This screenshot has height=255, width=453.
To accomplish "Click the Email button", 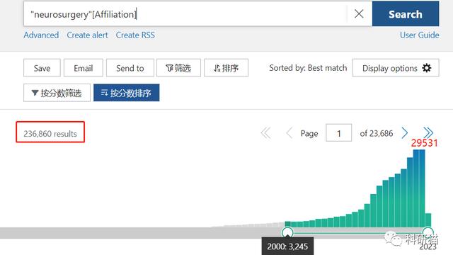I will [x=84, y=68].
